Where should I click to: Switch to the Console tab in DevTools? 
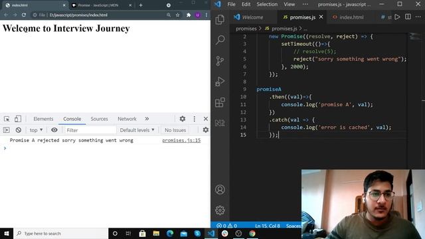coord(72,119)
